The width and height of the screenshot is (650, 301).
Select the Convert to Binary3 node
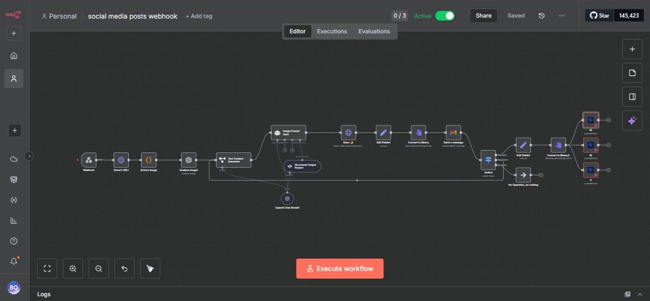pyautogui.click(x=558, y=145)
